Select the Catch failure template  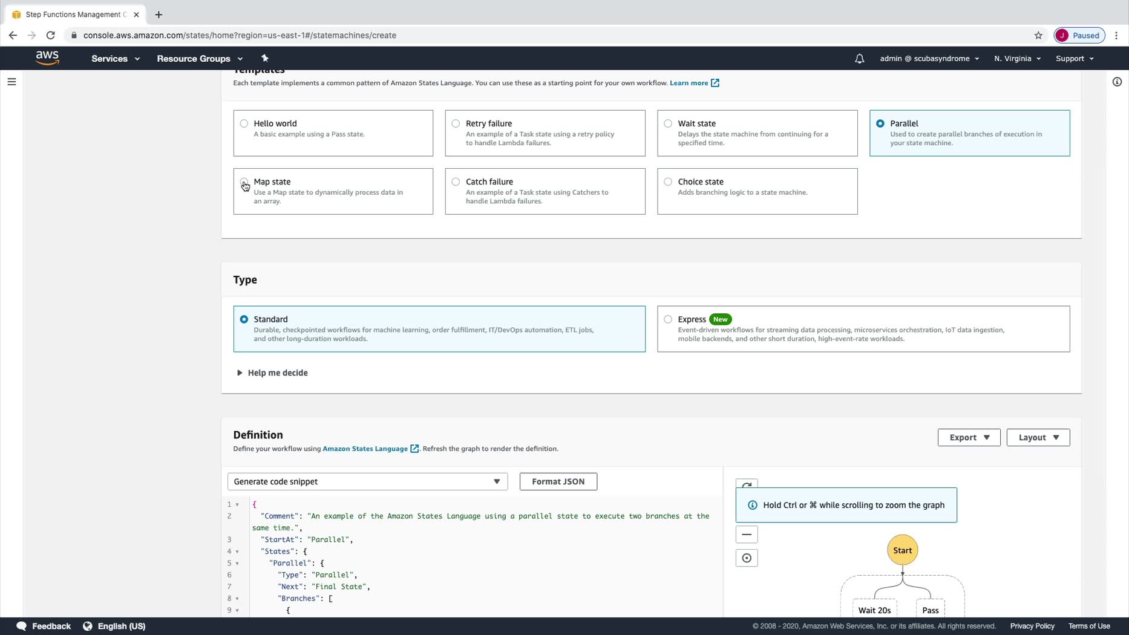[545, 191]
